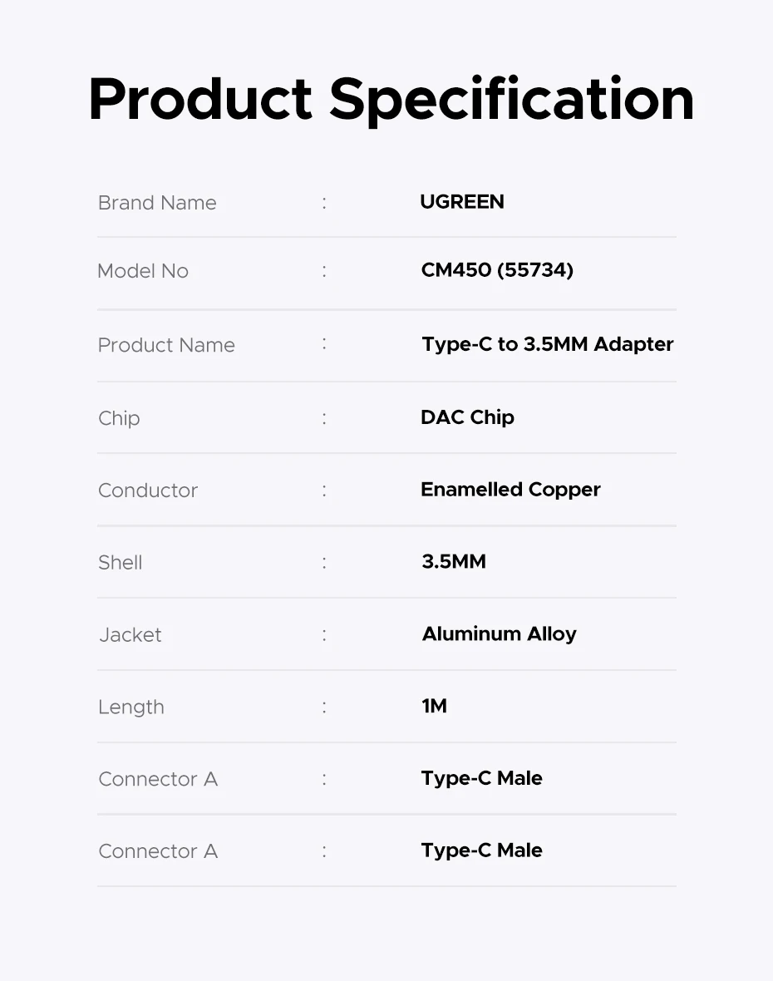Image resolution: width=773 pixels, height=981 pixels.
Task: Select the Jacket label
Action: [130, 635]
